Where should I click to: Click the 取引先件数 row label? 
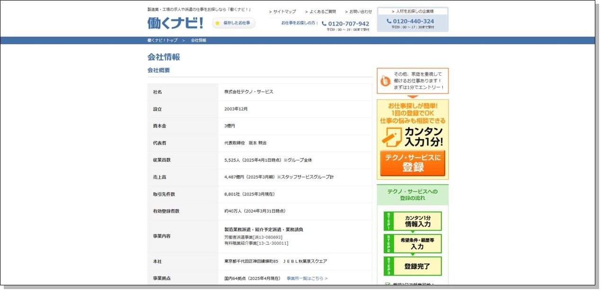[164, 194]
